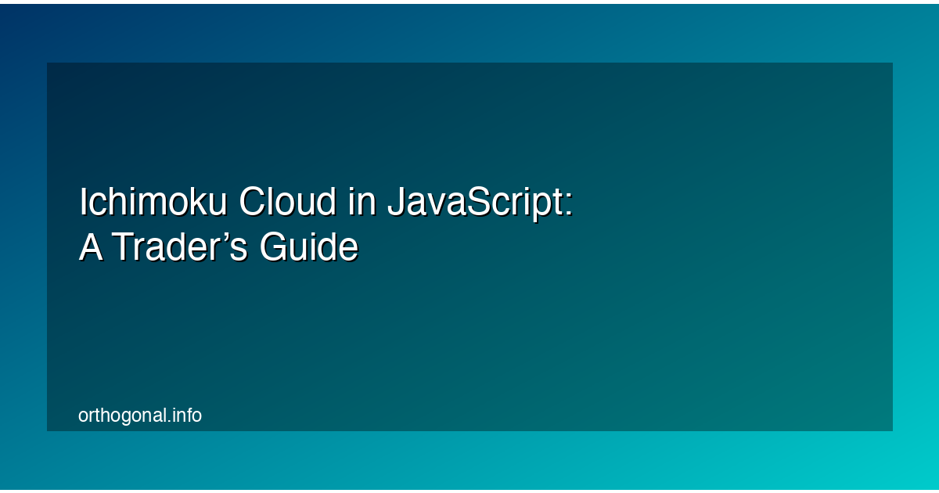Click the bottom edge of the banner card
Viewport: 939px width, 493px height.
[x=469, y=429]
